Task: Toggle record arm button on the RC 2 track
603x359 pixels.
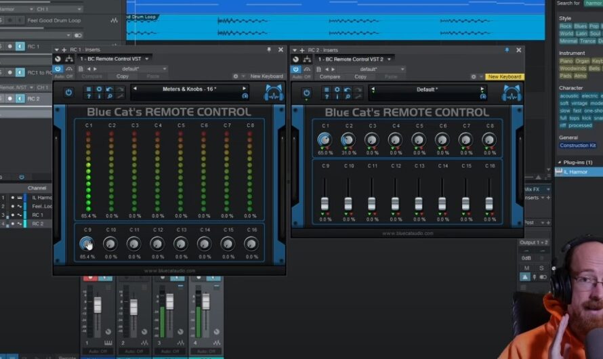Action: [x=10, y=99]
